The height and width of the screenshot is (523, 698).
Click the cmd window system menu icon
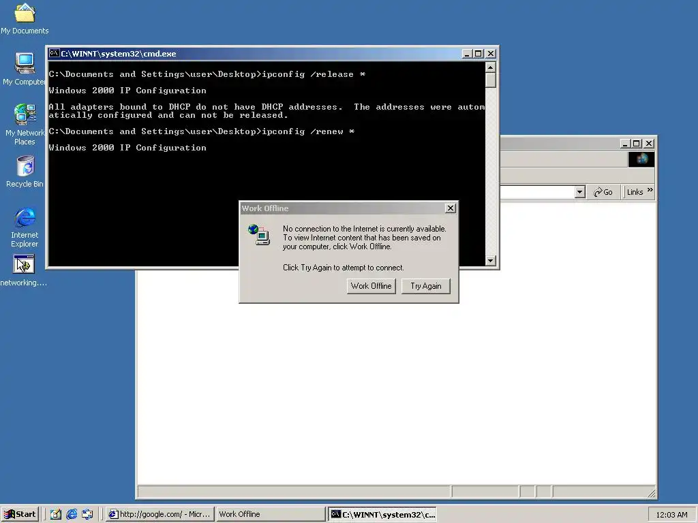tap(55, 53)
